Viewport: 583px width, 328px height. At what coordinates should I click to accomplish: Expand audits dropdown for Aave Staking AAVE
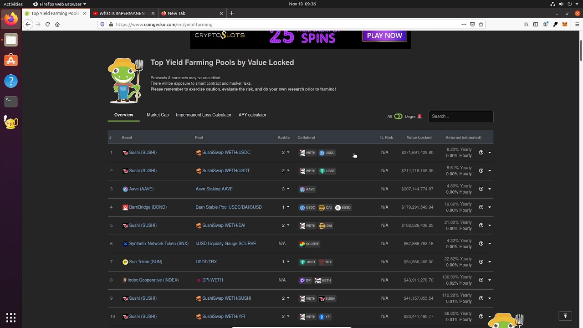coord(286,189)
